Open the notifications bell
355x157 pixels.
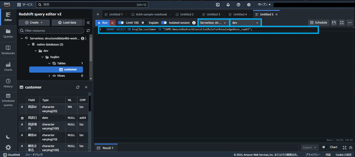point(228,5)
